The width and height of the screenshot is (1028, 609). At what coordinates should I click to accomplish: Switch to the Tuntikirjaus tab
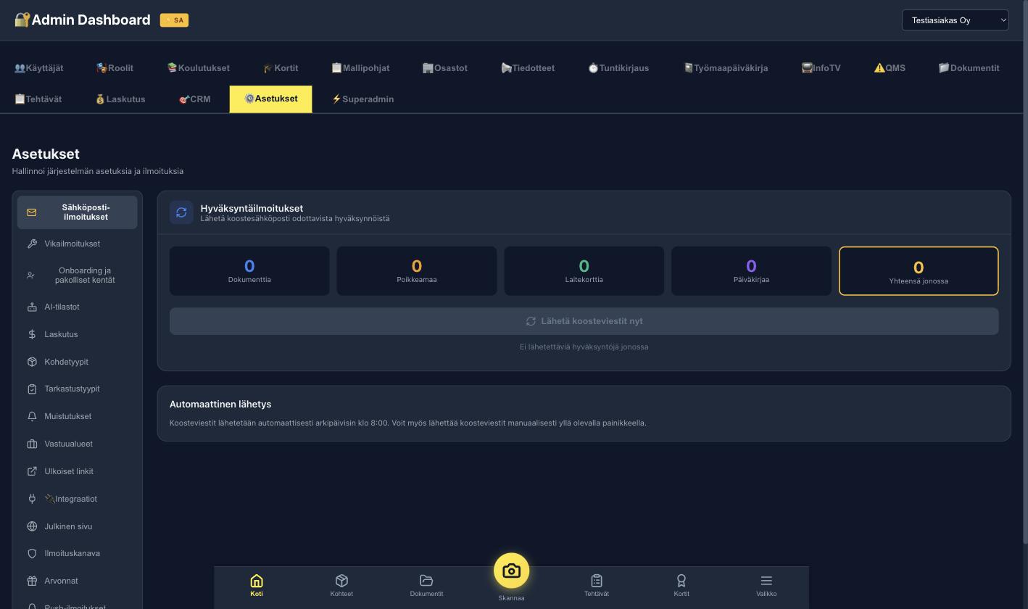618,68
